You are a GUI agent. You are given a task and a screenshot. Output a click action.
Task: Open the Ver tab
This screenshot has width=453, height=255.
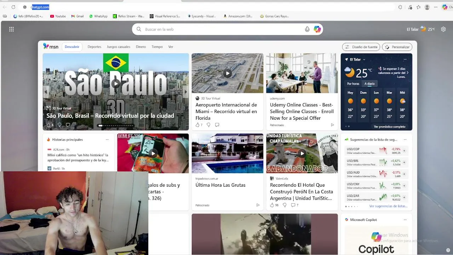171,47
